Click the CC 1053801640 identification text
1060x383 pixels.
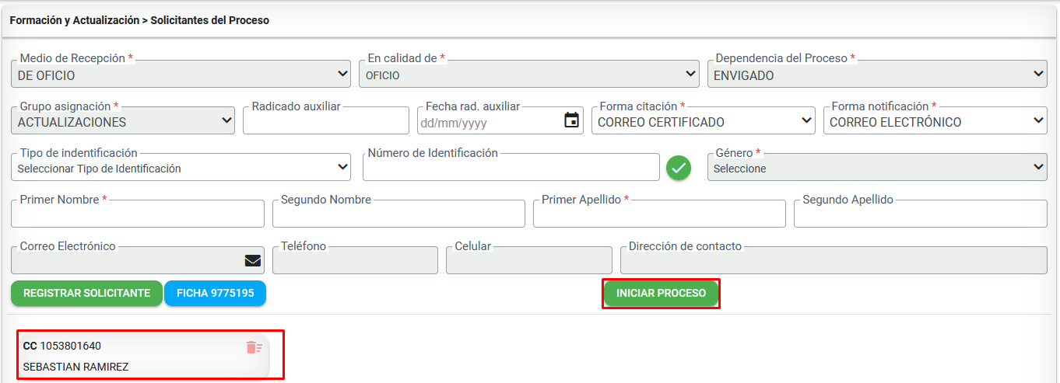[x=62, y=346]
